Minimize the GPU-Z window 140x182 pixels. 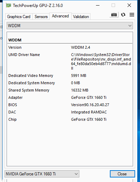click(98, 5)
